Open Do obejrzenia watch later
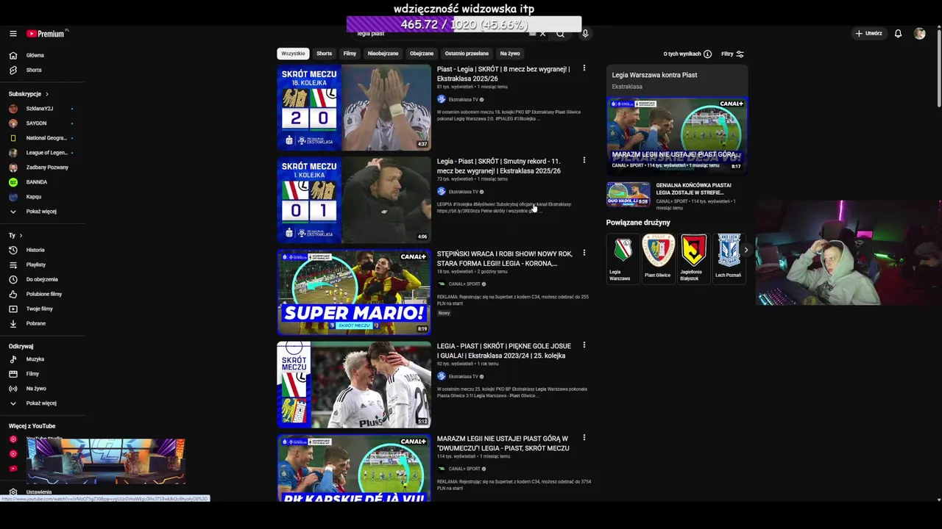942x529 pixels. 41,279
